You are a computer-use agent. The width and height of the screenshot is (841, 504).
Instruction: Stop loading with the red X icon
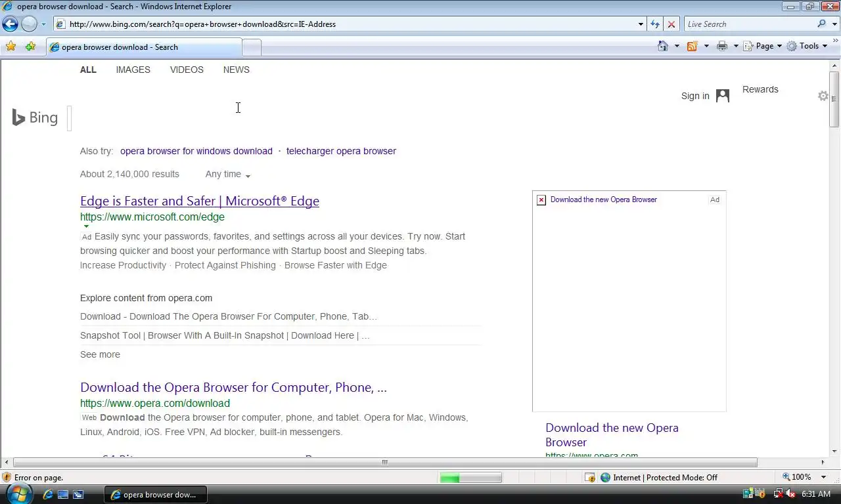[671, 24]
